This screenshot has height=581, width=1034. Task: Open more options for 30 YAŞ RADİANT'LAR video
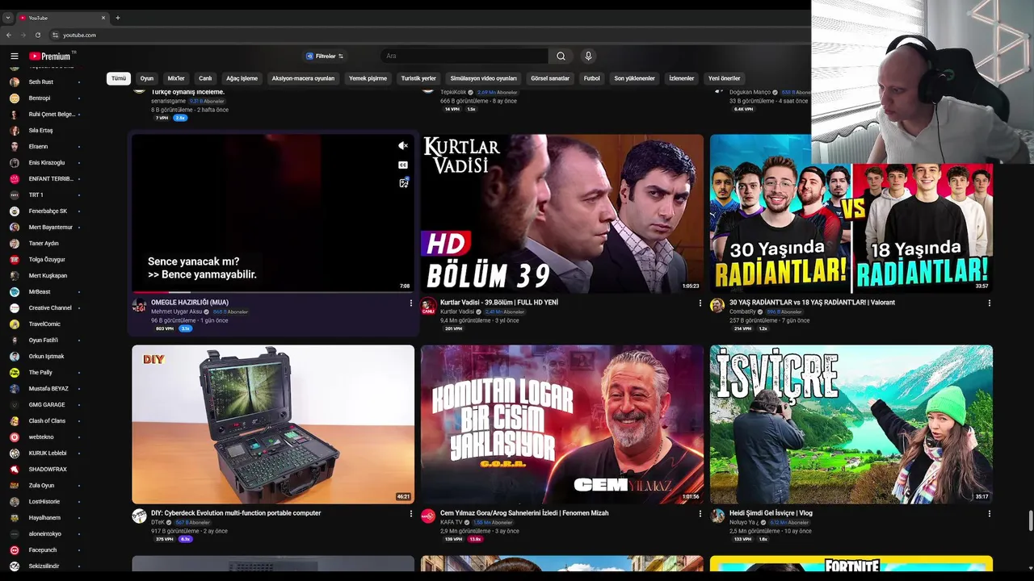(x=989, y=303)
